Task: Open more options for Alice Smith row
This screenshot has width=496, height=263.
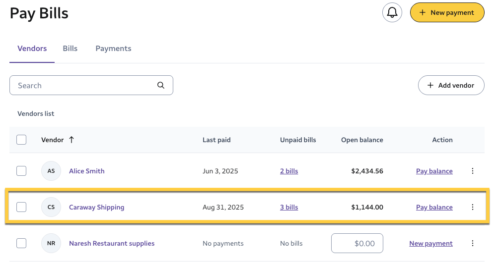Action: point(472,171)
